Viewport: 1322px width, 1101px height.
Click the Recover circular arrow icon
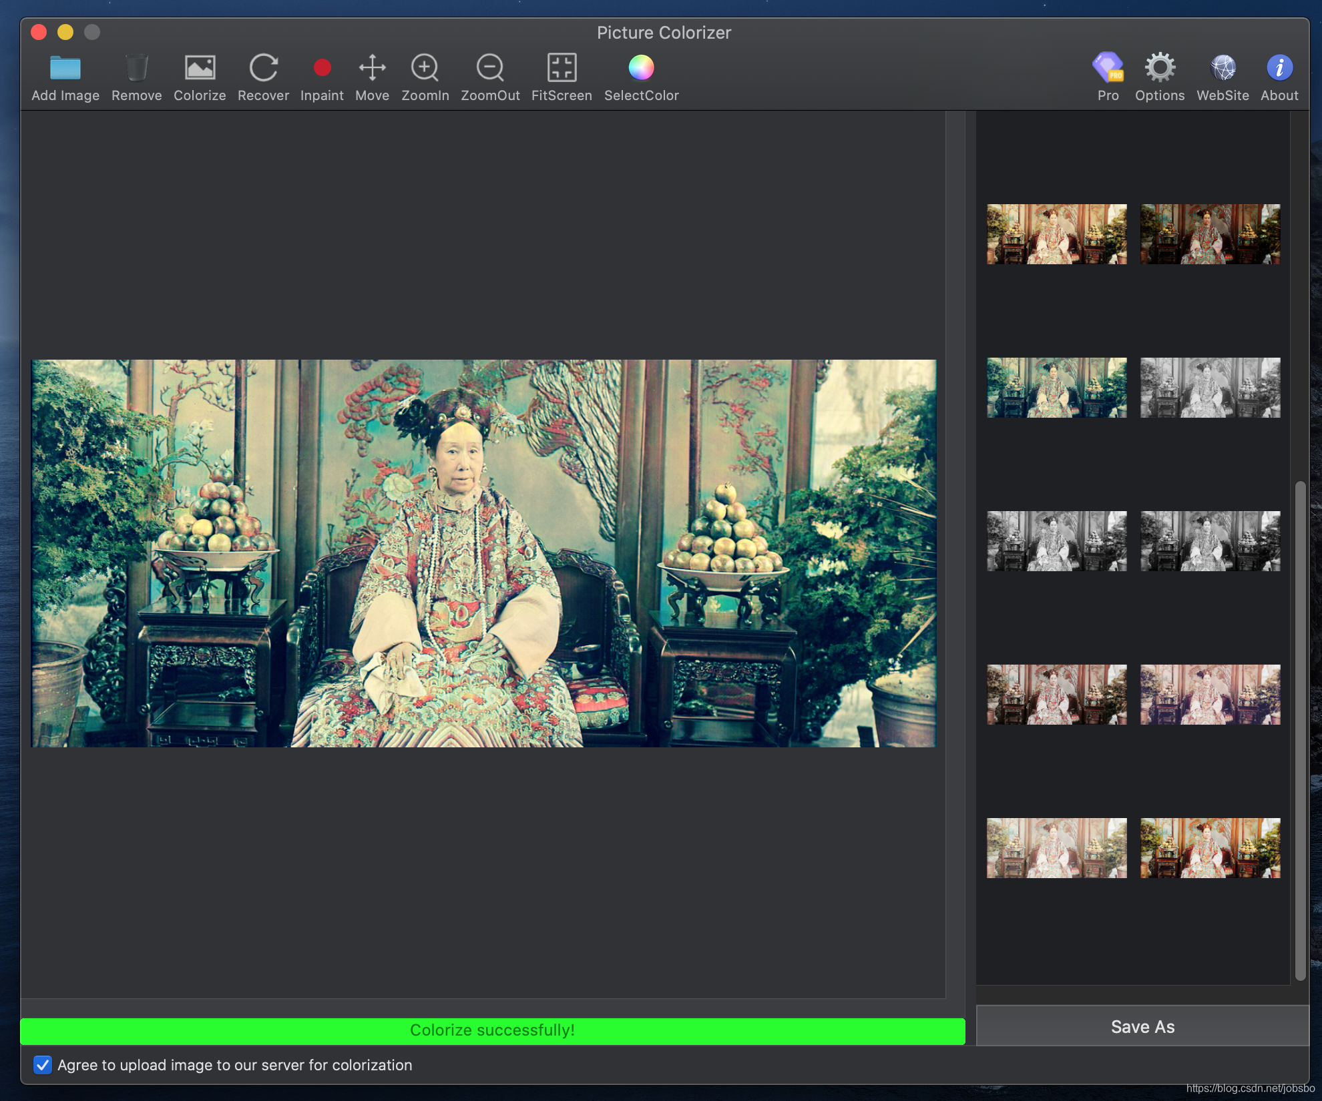click(263, 68)
